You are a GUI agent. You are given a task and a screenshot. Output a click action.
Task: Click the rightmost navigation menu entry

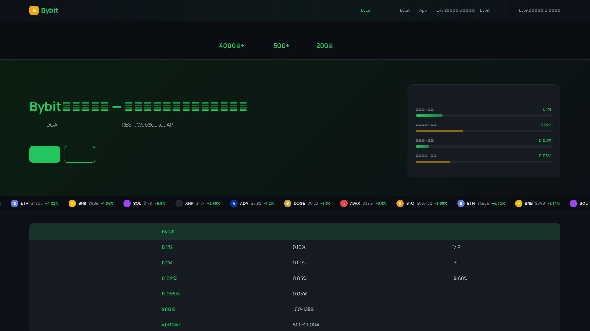540,10
